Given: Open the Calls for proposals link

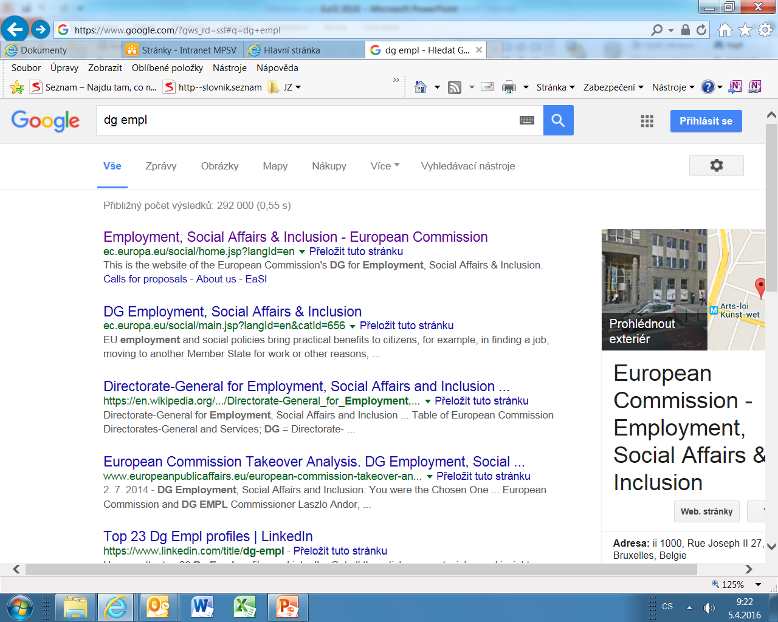Looking at the screenshot, I should (145, 279).
